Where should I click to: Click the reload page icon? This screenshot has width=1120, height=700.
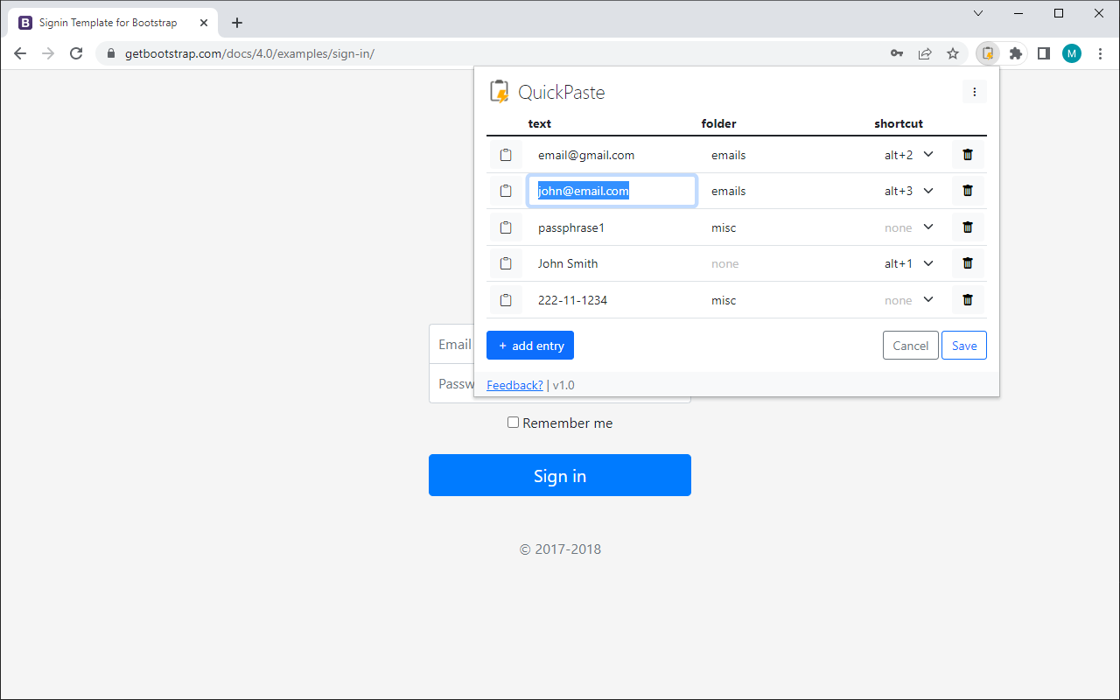click(76, 52)
